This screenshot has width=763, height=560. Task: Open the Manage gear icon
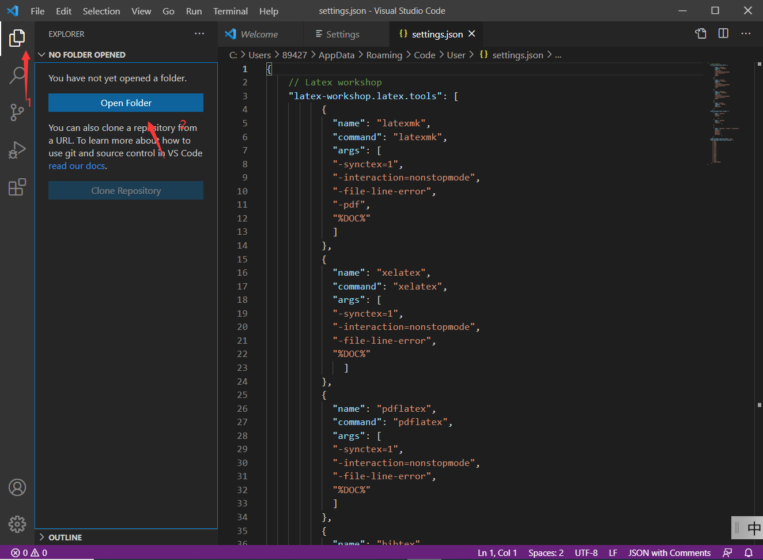coord(17,524)
